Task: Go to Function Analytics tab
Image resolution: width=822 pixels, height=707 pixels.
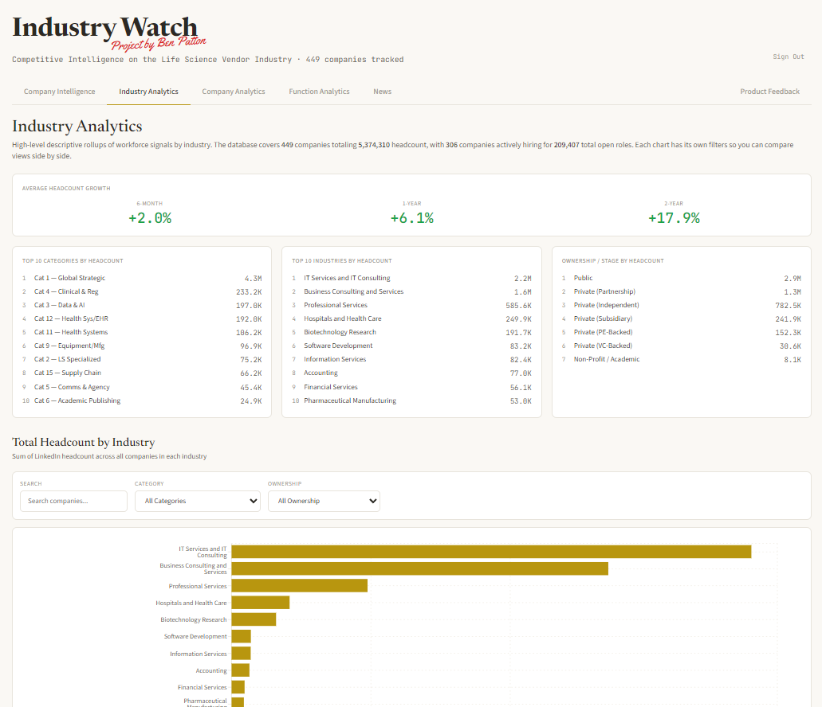Action: coord(319,91)
